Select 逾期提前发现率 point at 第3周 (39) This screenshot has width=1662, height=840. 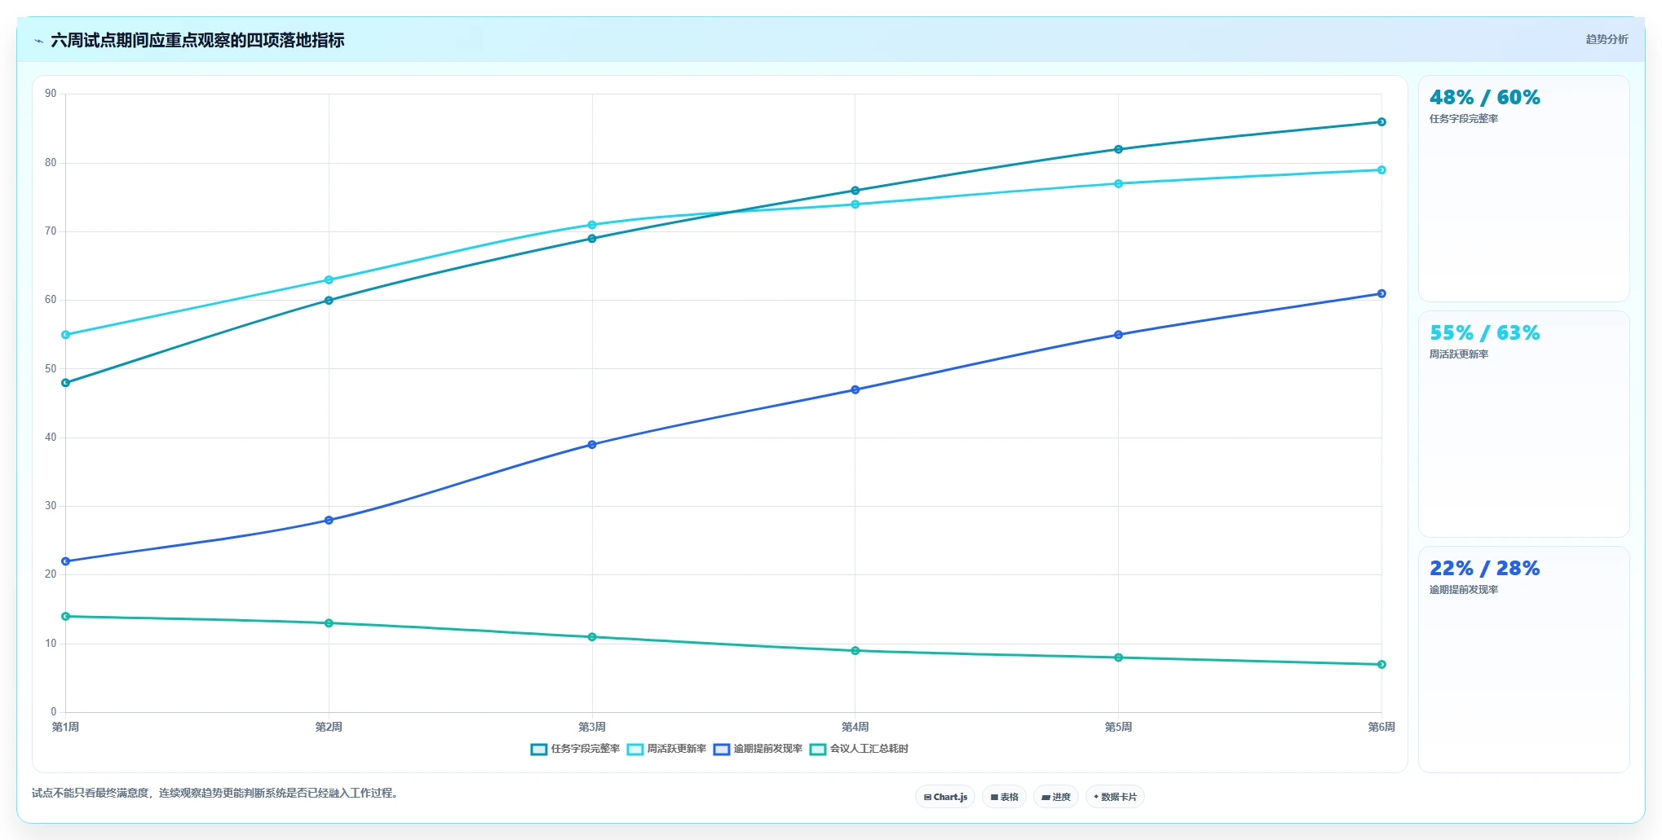[592, 445]
